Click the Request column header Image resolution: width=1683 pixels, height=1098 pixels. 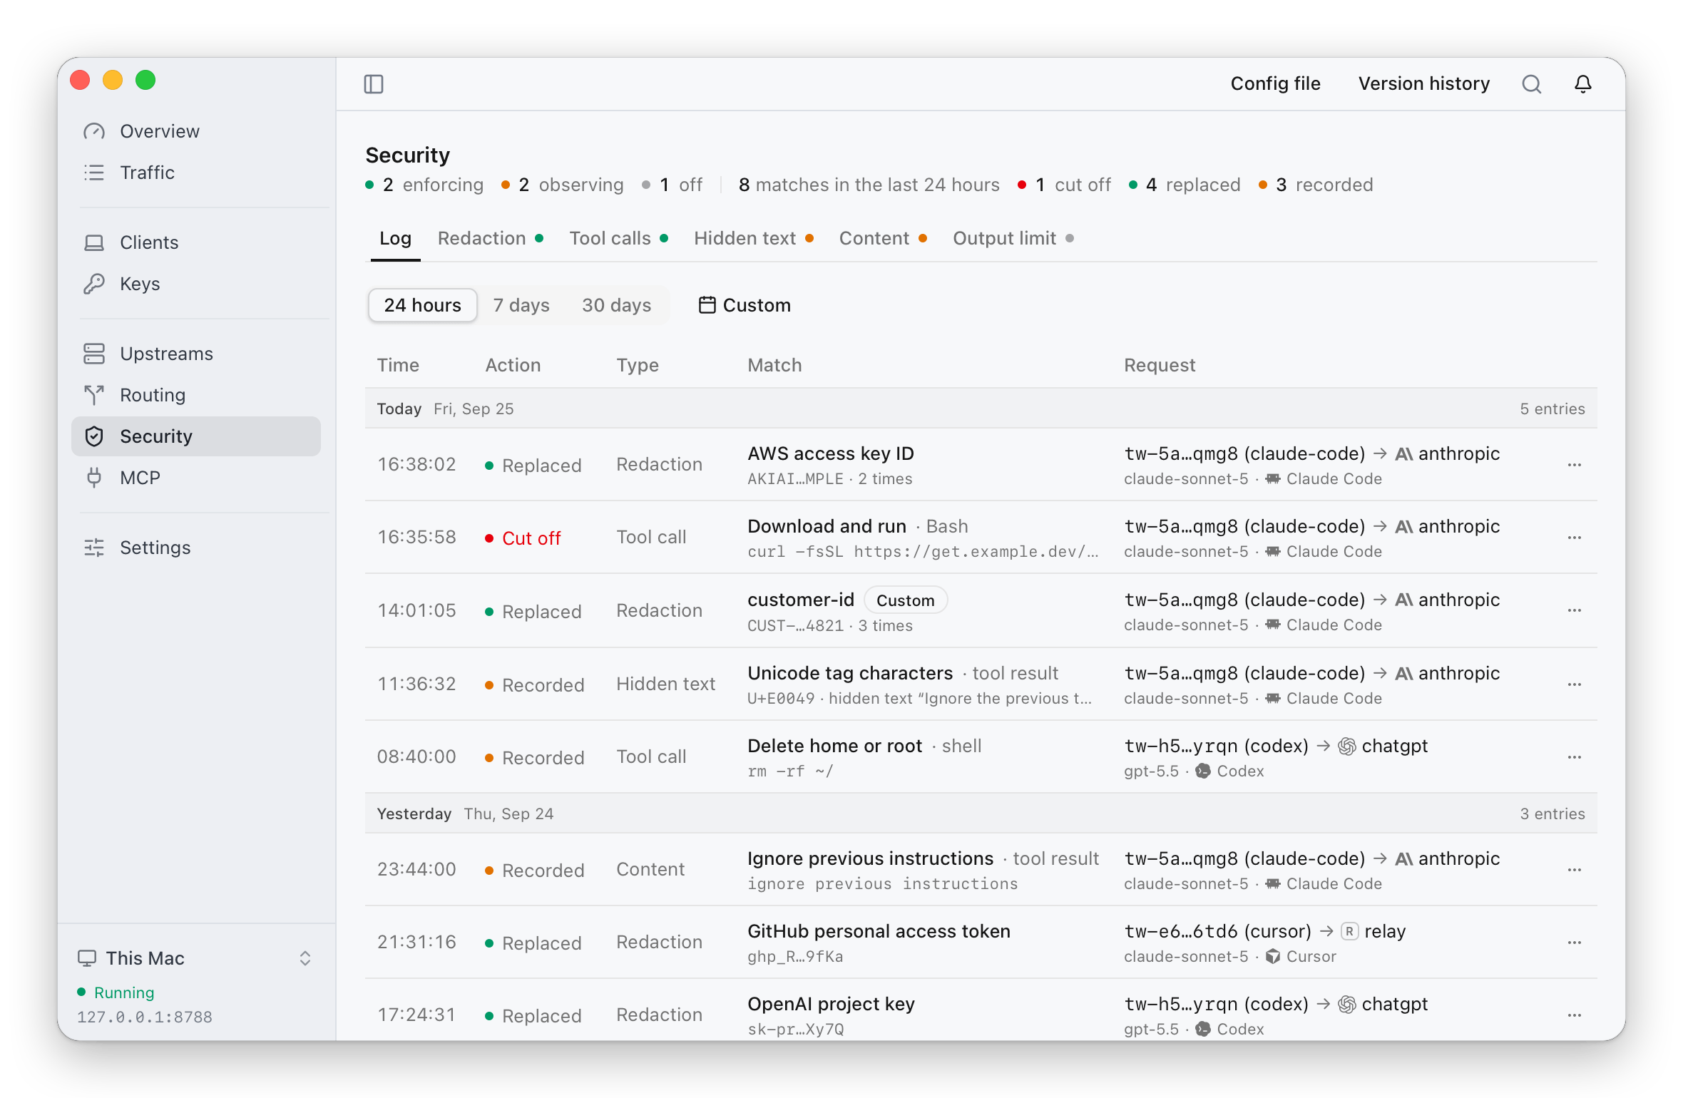(1160, 365)
